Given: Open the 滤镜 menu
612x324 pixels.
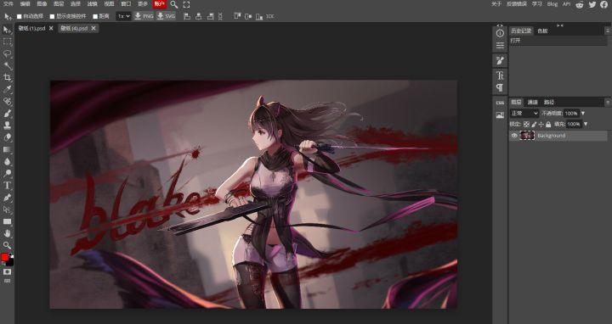Looking at the screenshot, I should click(92, 4).
